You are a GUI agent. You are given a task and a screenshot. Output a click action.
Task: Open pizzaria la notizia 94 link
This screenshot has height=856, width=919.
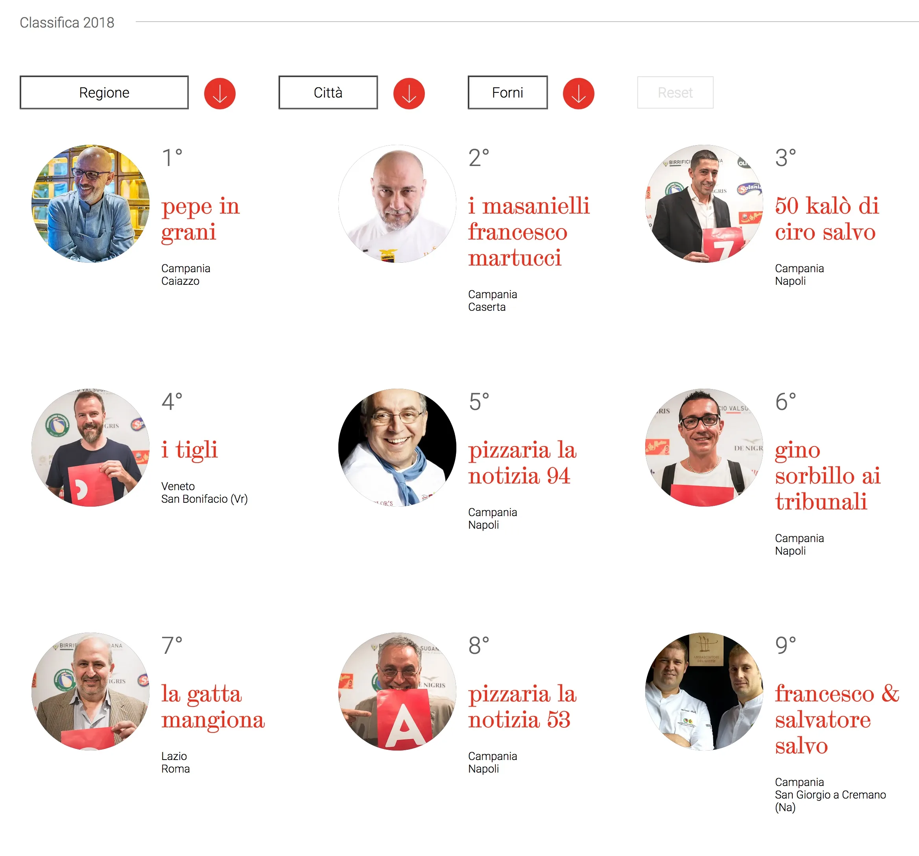(522, 463)
